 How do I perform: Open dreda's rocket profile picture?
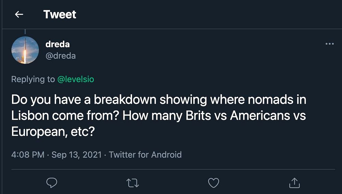click(25, 50)
